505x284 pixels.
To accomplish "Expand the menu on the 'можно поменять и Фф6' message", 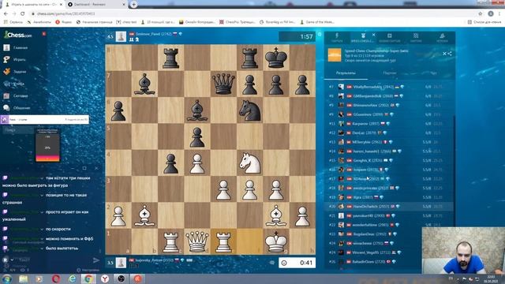I will pyautogui.click(x=42, y=239).
